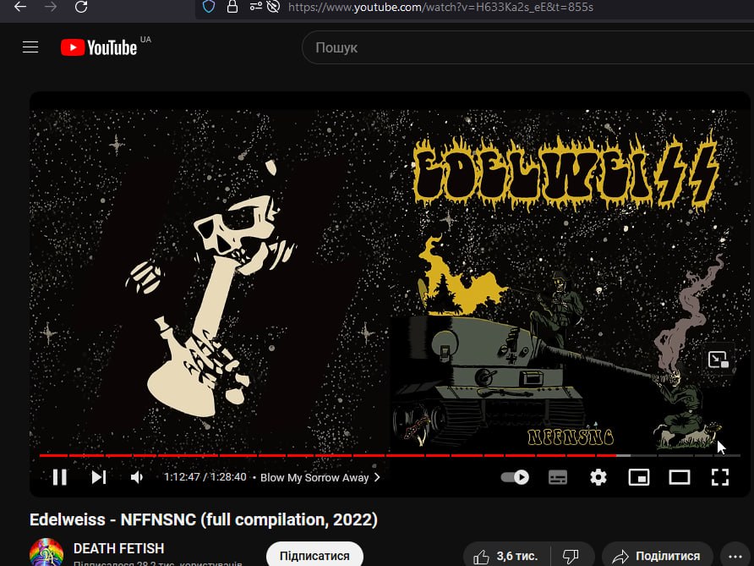
Task: Mute the video volume
Action: pyautogui.click(x=137, y=477)
